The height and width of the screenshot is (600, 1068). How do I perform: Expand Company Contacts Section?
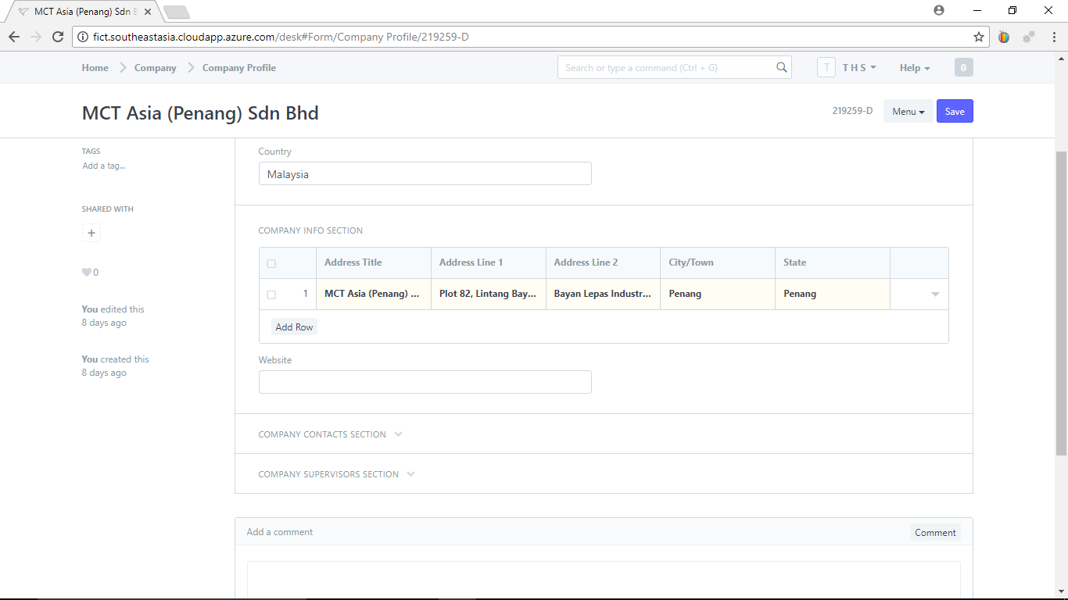(330, 434)
